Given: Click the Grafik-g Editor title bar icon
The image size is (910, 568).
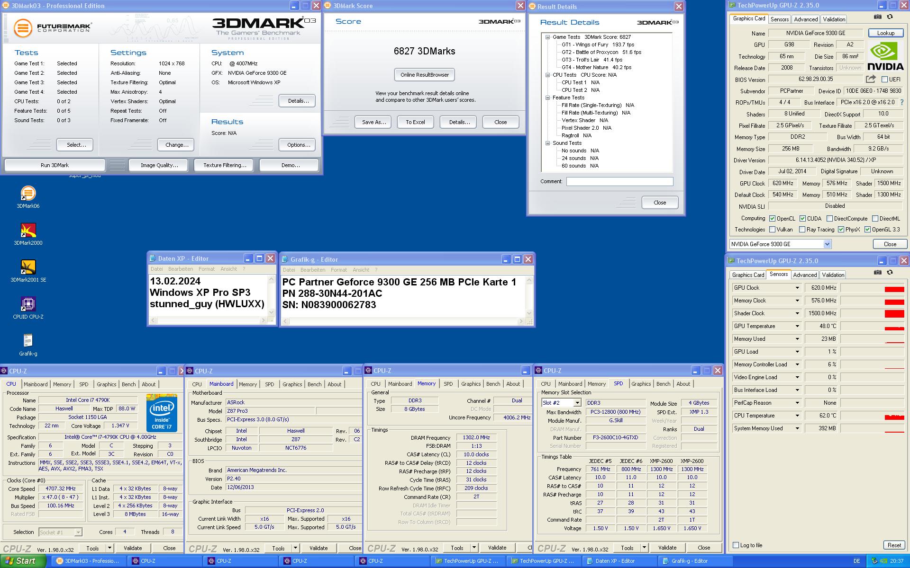Looking at the screenshot, I should click(x=285, y=259).
